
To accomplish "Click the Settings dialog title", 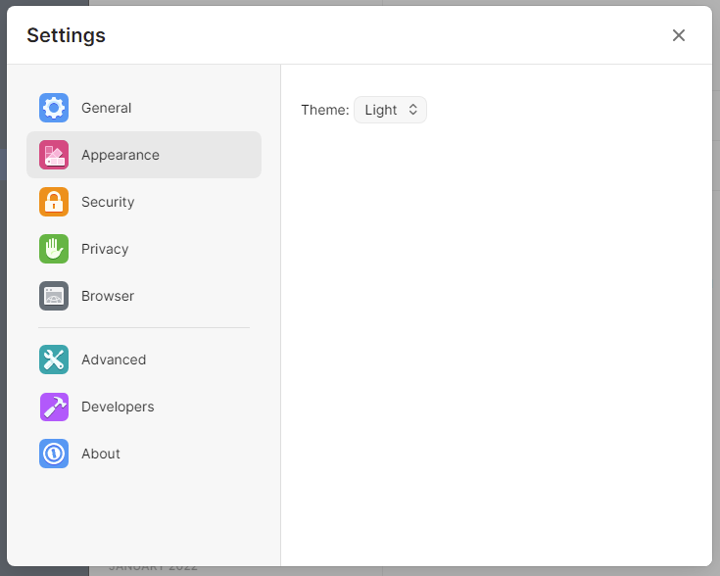I will pyautogui.click(x=66, y=35).
